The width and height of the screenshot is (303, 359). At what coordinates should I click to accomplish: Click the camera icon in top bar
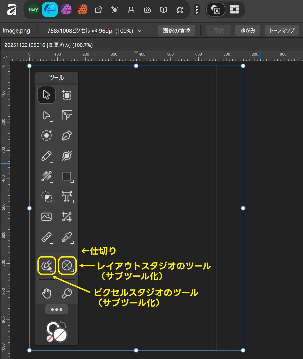147,10
